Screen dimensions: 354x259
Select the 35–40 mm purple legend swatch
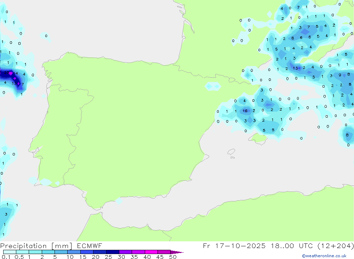point(138,252)
